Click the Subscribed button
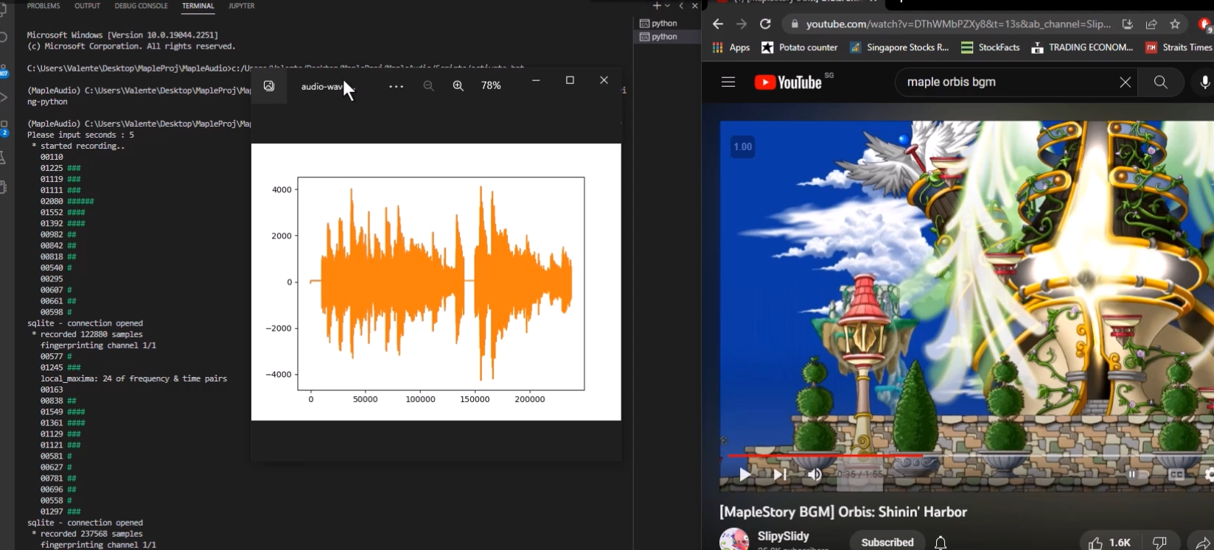The height and width of the screenshot is (550, 1214). pos(887,542)
